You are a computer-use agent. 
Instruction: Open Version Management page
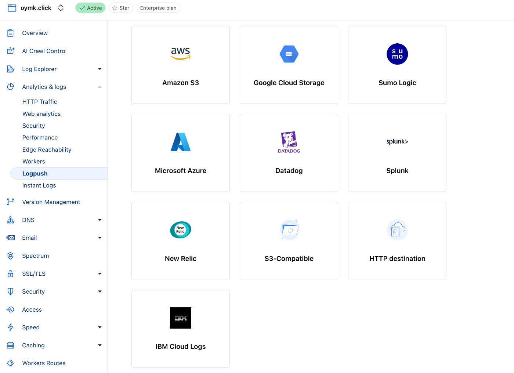tap(51, 202)
